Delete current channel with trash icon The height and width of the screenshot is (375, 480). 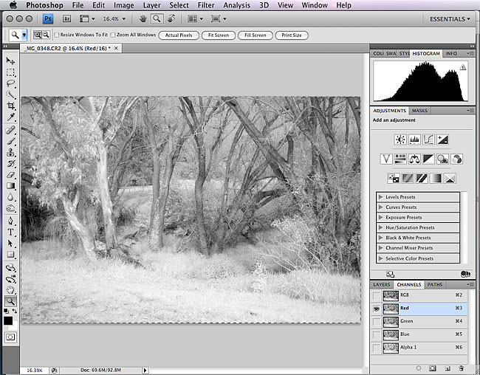[461, 368]
